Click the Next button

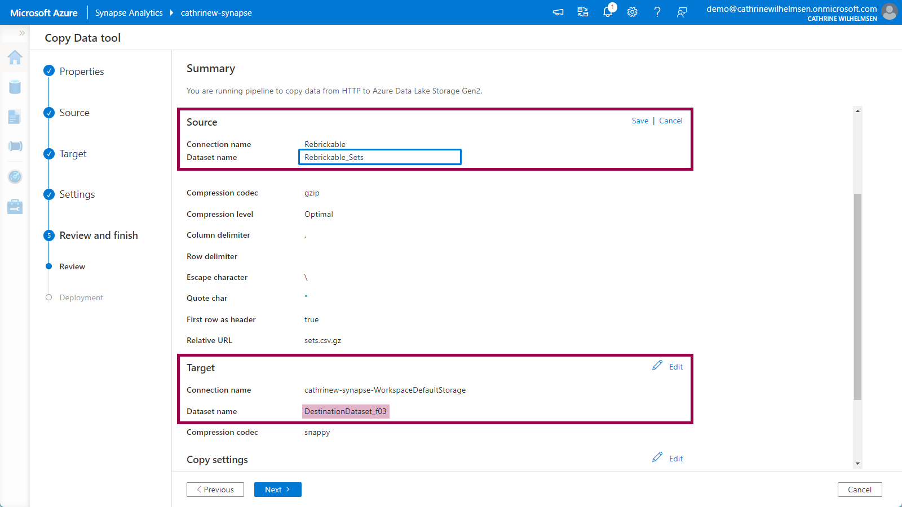point(277,490)
